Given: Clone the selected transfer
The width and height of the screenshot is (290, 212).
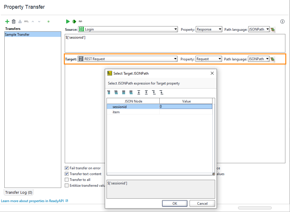Looking at the screenshot, I should pos(20,21).
